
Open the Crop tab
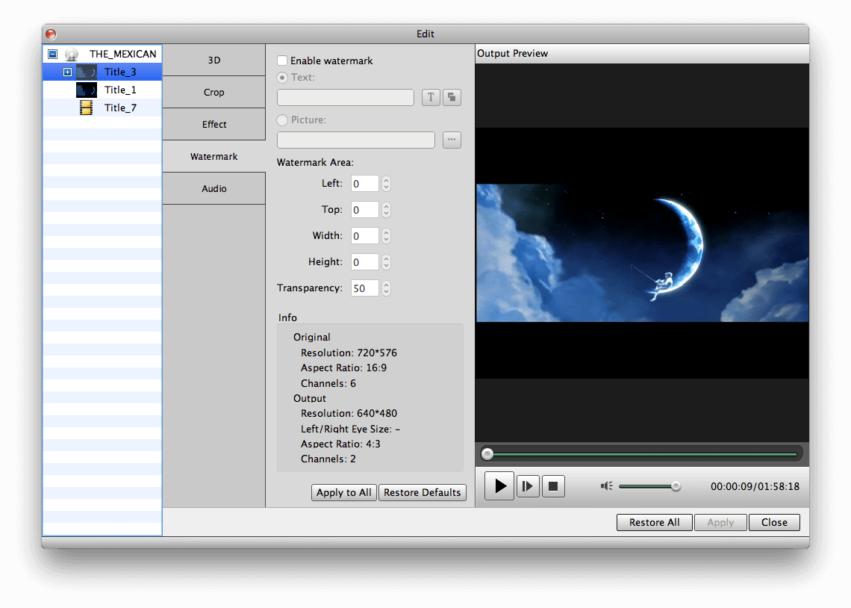213,93
